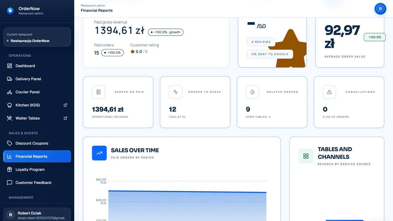Open the Current restaurant selector
Viewport: 393px width, 221px height.
37,37
